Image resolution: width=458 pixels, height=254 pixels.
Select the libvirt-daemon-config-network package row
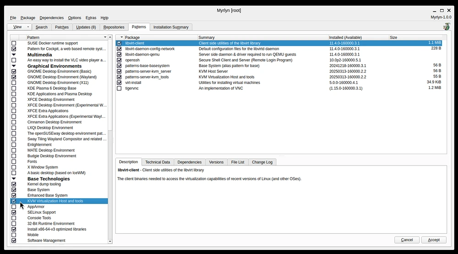(279, 49)
